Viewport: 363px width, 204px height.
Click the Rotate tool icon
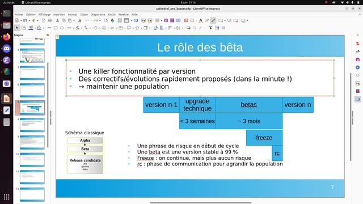point(155,28)
